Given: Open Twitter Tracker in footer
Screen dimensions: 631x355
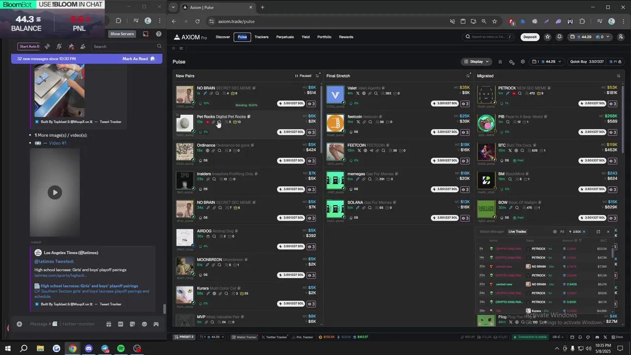Looking at the screenshot, I should click(274, 337).
